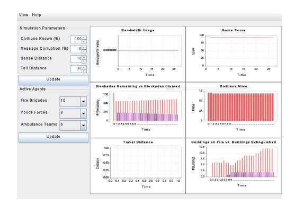
Task: Click the 'Message Corruption (%)' label
Action: 44,49
